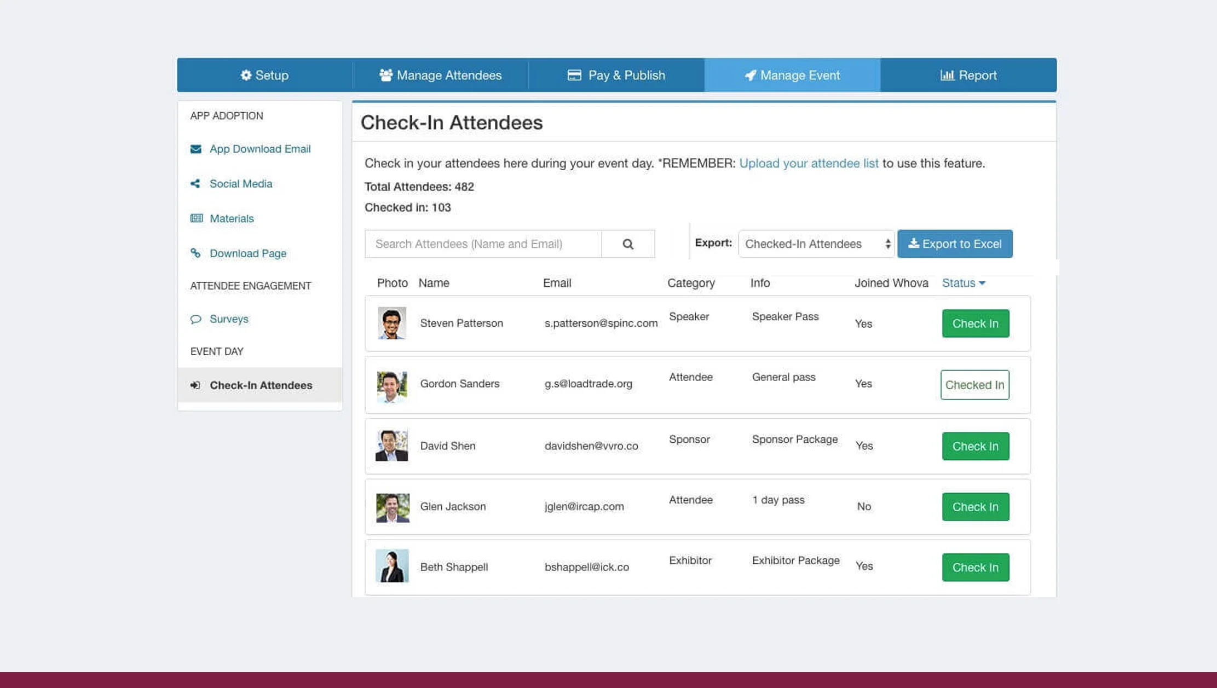
Task: Click the Manage Event rocket icon
Action: pyautogui.click(x=749, y=75)
